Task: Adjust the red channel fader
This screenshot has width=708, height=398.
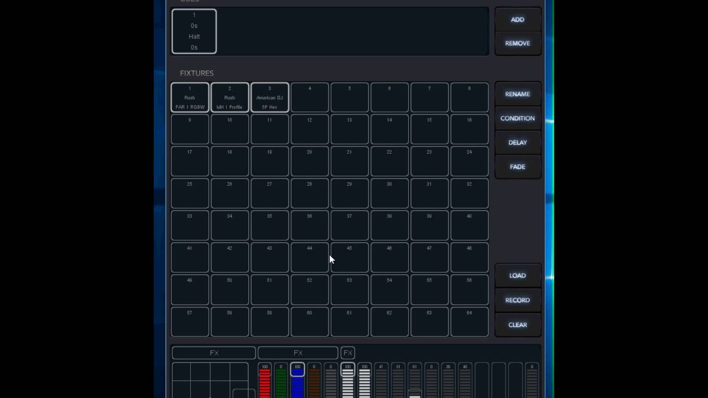Action: pyautogui.click(x=265, y=381)
